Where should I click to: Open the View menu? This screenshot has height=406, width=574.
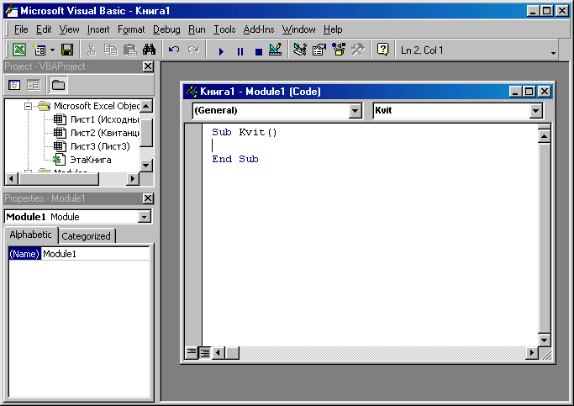[x=69, y=29]
